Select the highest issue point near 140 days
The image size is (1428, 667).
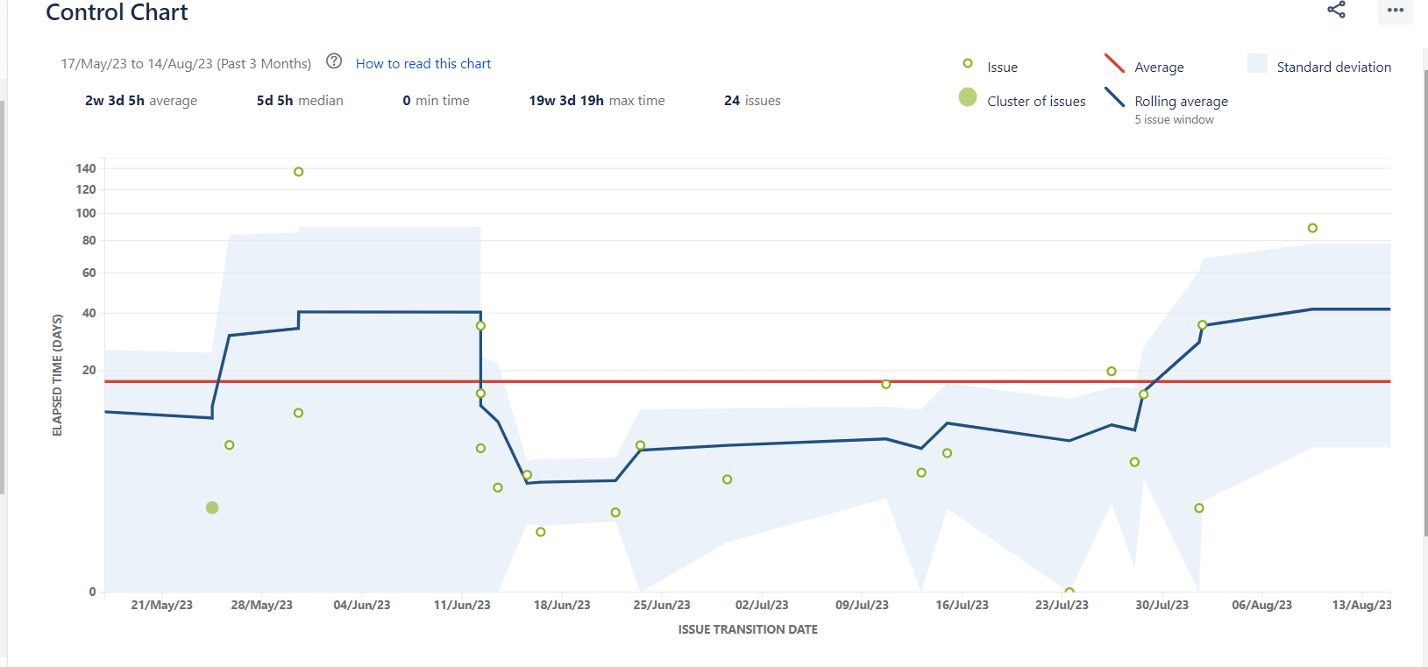coord(299,172)
